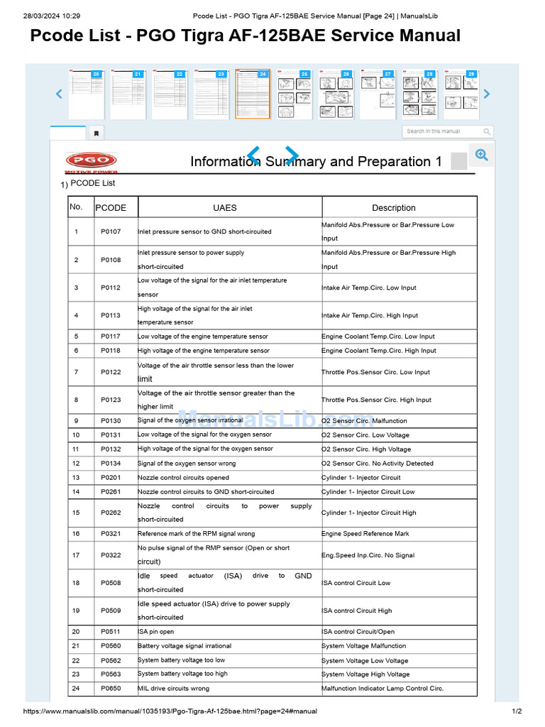545x727 pixels.
Task: Click 'ISA pin open' text
Action: 155,631
